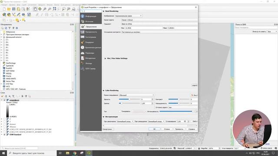This screenshot has width=278, height=156.
Task: Enable the layer named 4 checkbox
Action: coord(5,119)
